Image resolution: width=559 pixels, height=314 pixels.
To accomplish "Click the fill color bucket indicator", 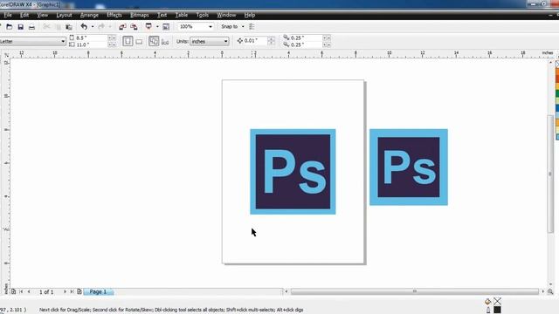I will [x=487, y=302].
